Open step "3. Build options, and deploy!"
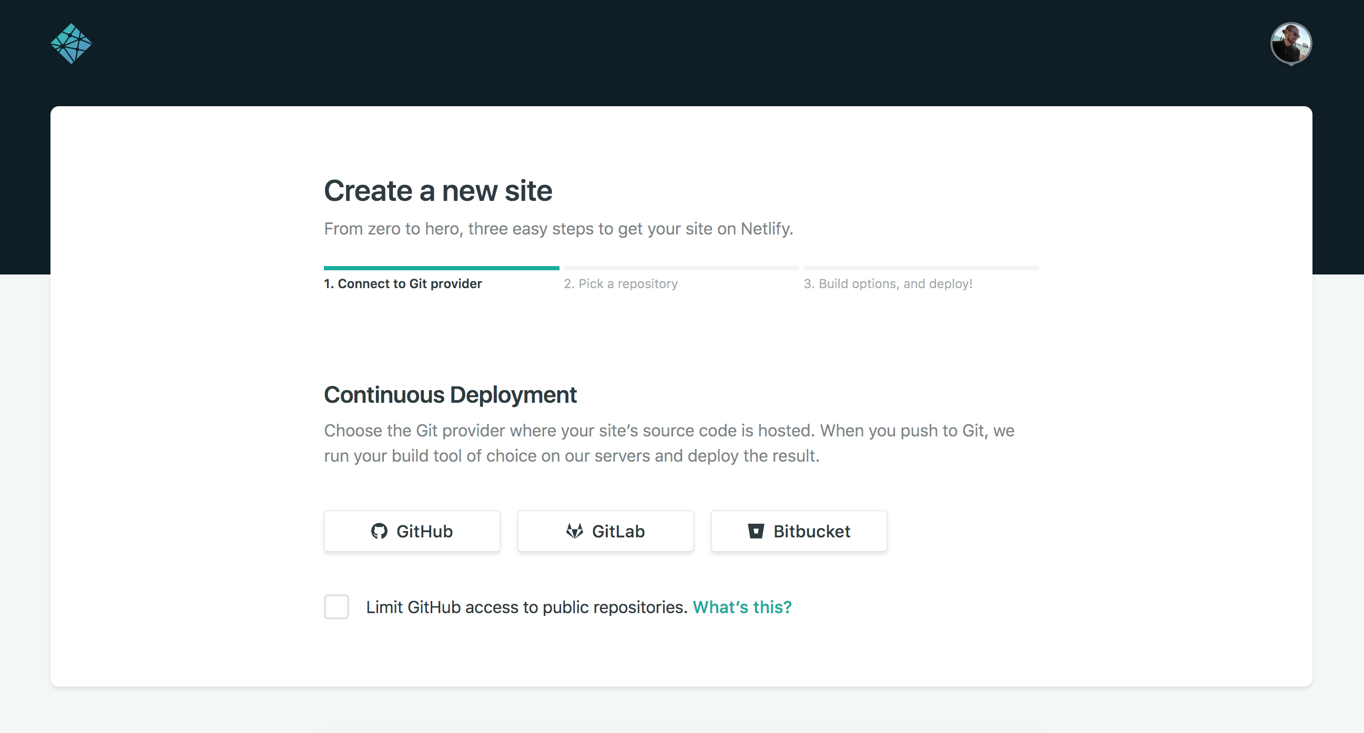The width and height of the screenshot is (1364, 733). point(888,283)
